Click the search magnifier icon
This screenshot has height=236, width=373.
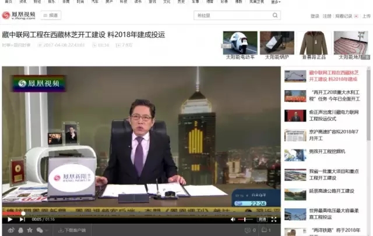coord(275,16)
